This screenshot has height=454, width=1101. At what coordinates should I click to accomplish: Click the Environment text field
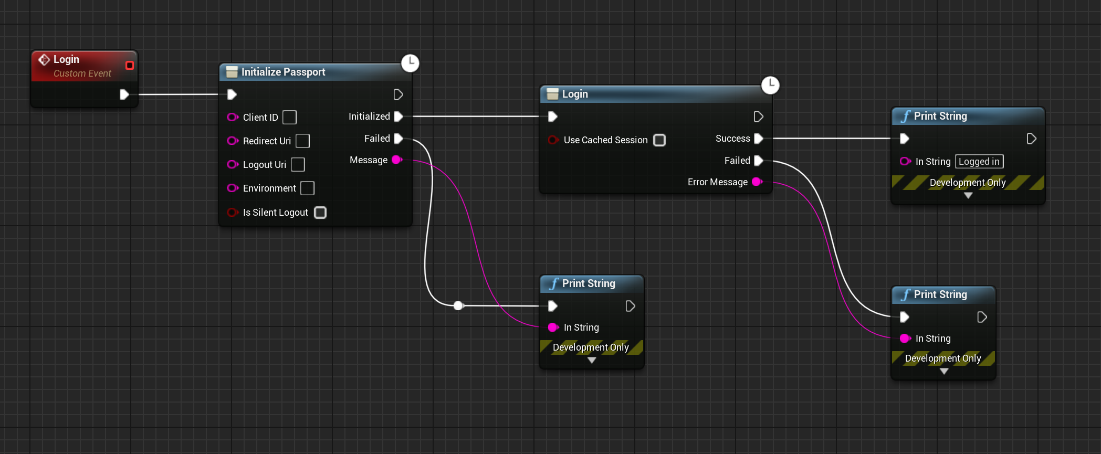[307, 188]
